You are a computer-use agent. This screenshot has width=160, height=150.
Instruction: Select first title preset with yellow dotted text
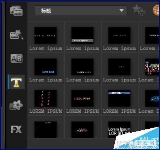(46, 35)
